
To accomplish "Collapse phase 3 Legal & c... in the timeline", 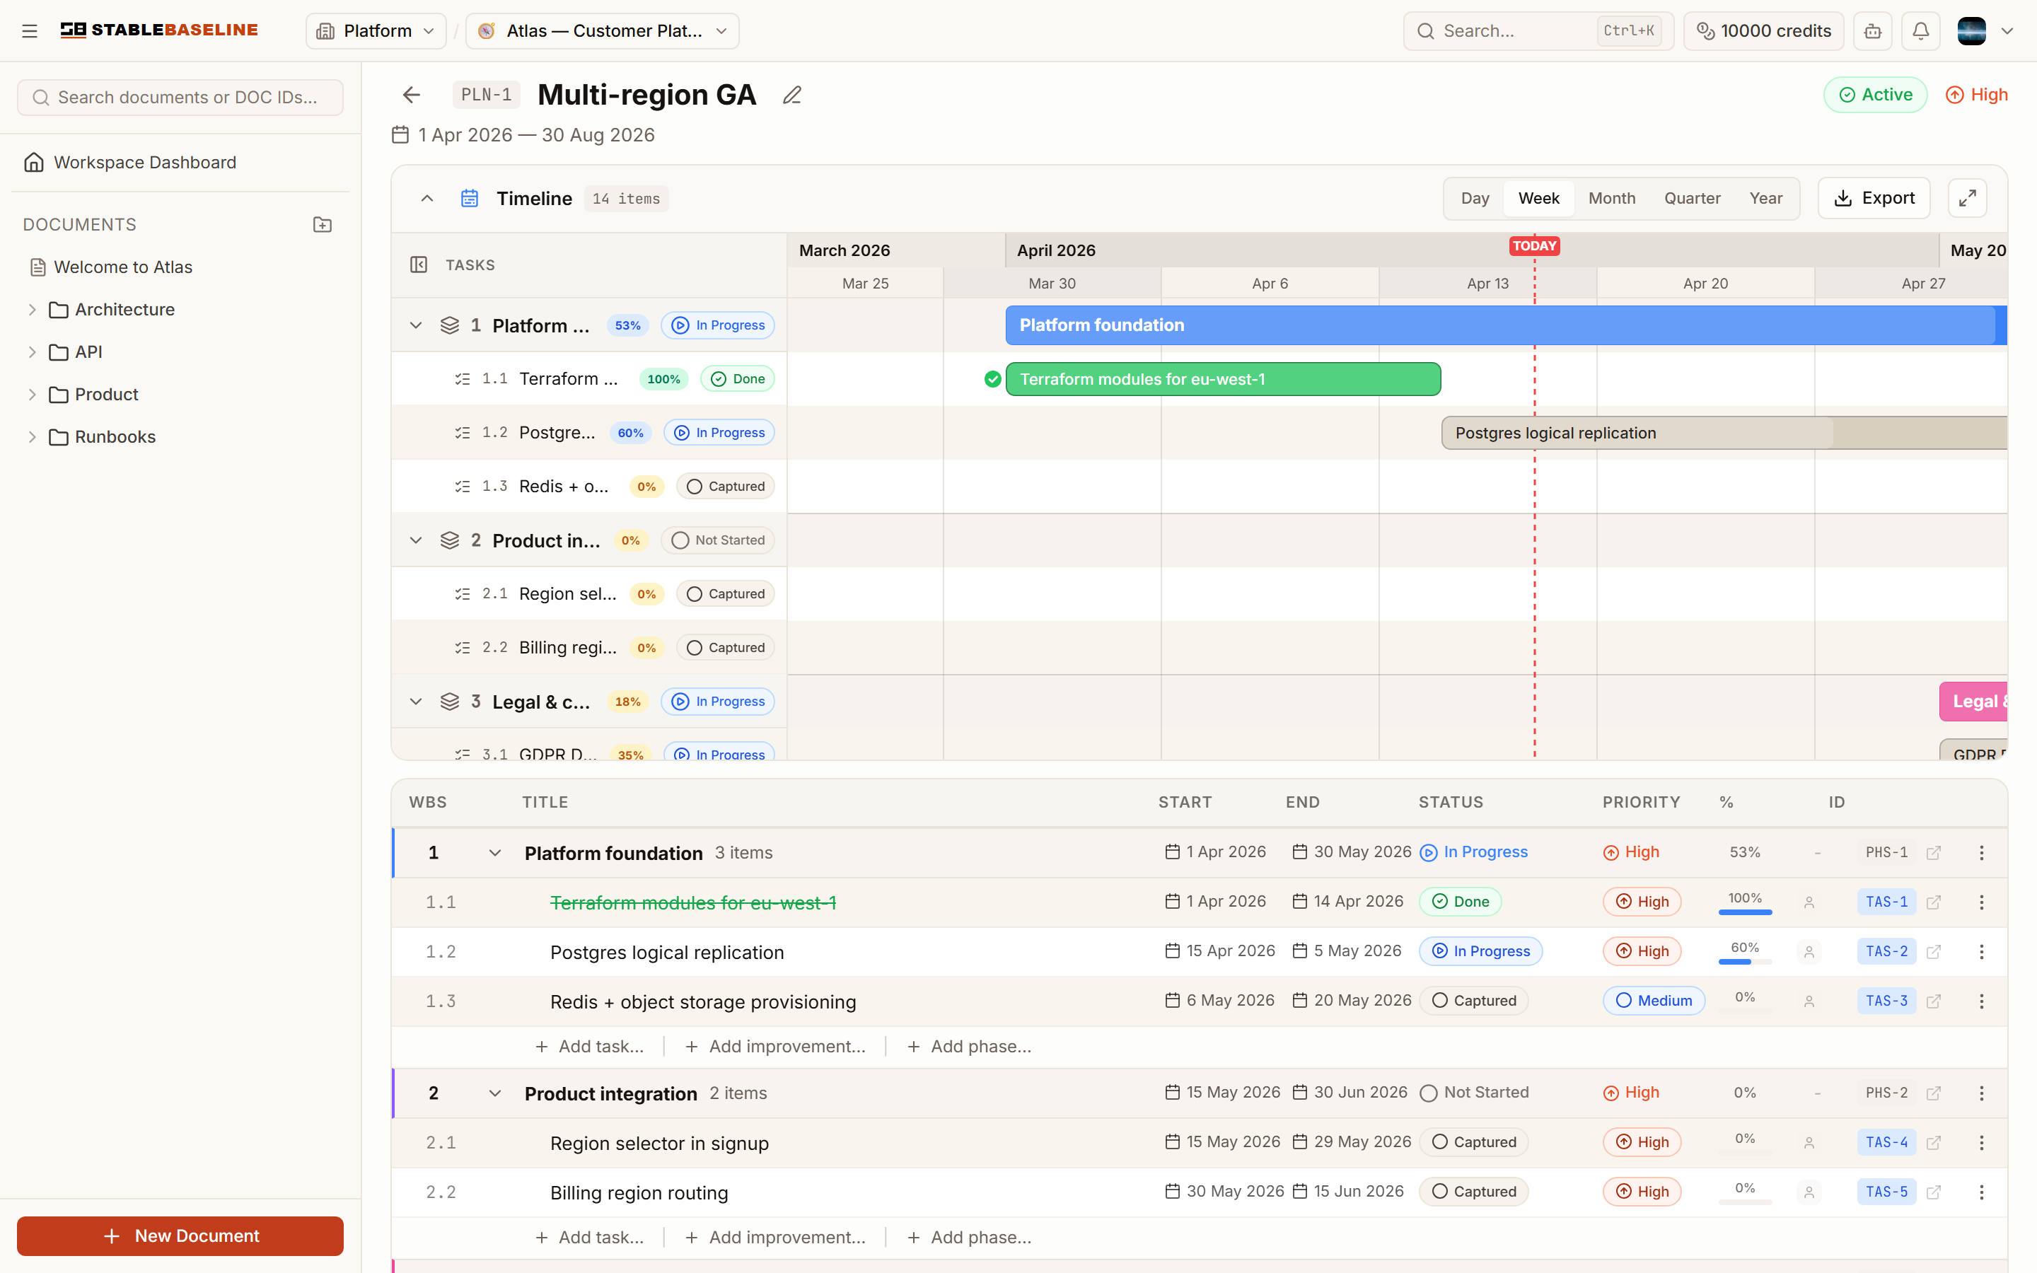I will (x=416, y=702).
